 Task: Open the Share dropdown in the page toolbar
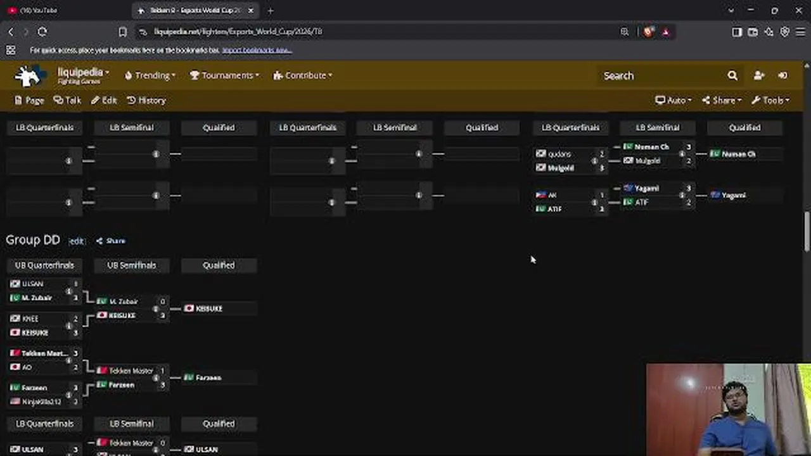click(x=722, y=100)
